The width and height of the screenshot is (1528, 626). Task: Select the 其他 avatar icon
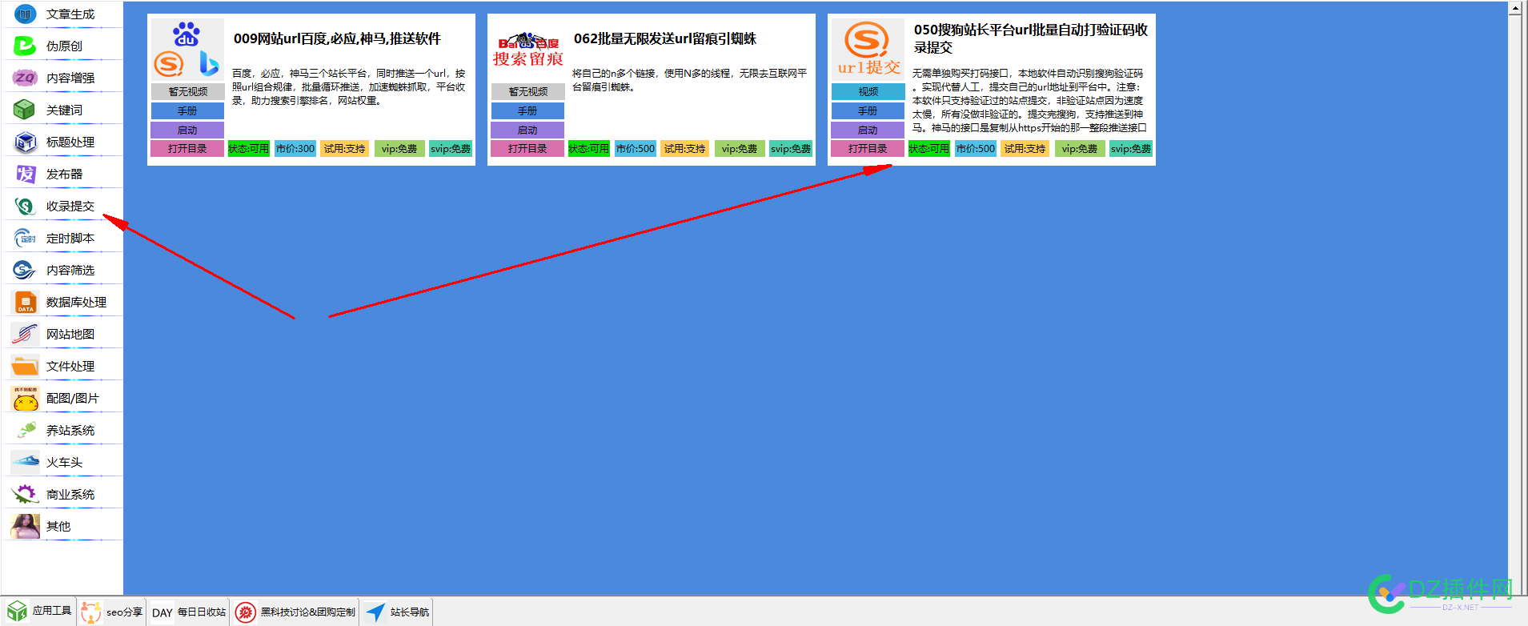[x=25, y=526]
